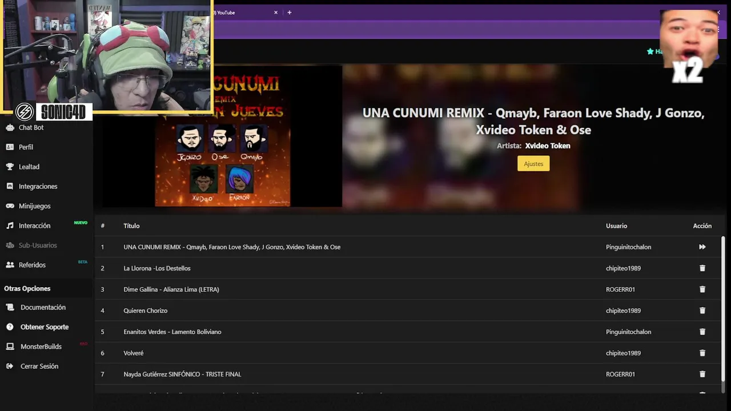Image resolution: width=731 pixels, height=411 pixels.
Task: Click the Interacción music note icon
Action: click(x=10, y=225)
